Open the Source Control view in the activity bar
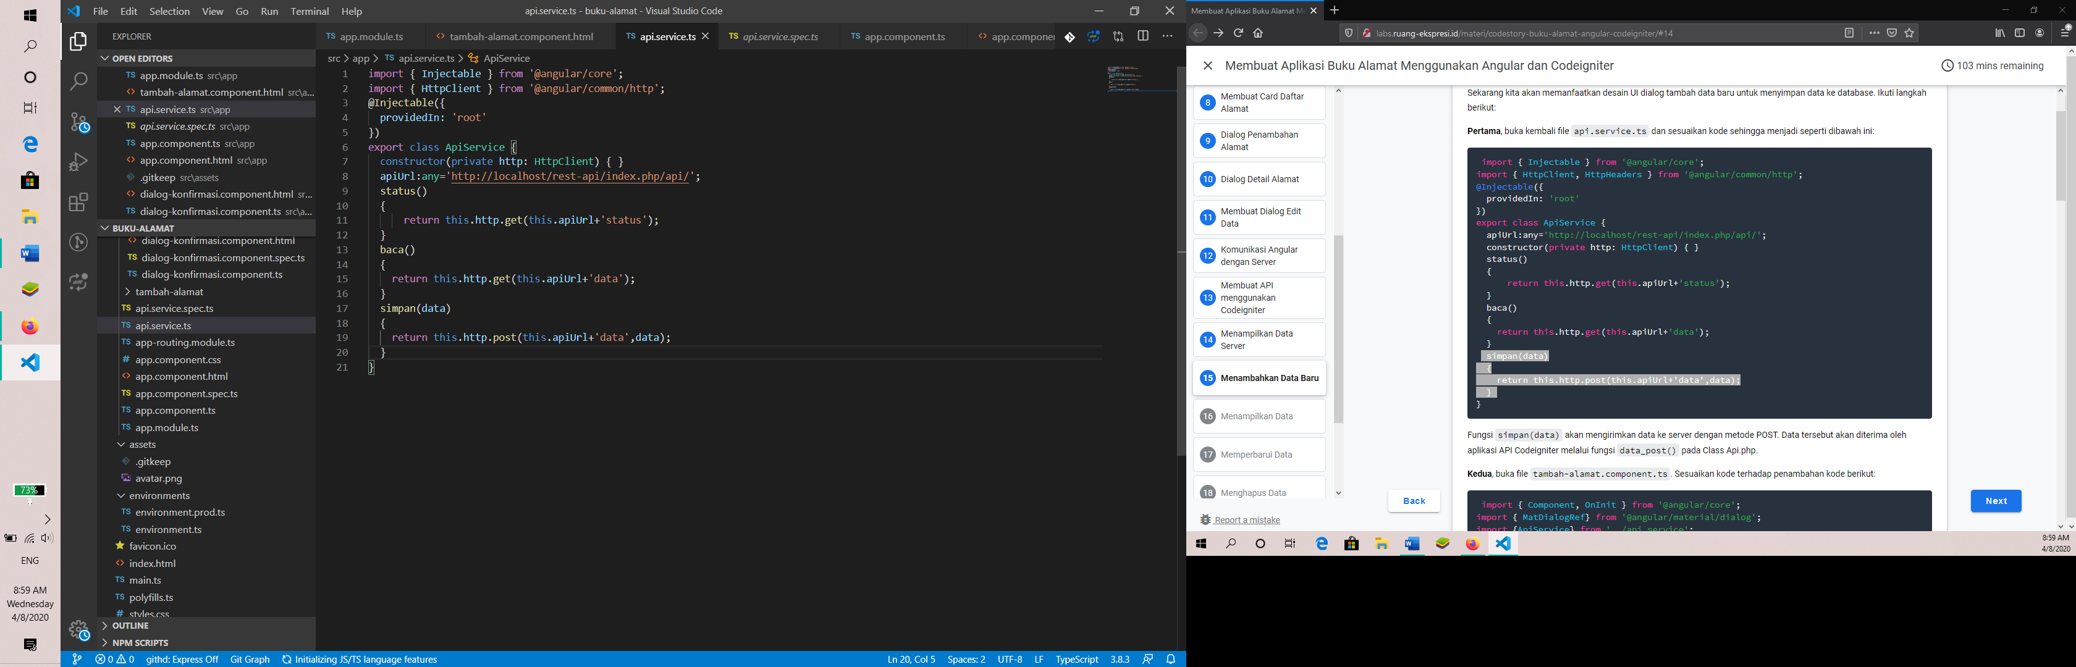The width and height of the screenshot is (2076, 667). pos(78,122)
